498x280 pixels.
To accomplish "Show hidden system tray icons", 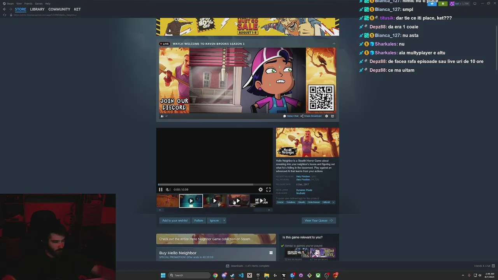I will point(463,275).
